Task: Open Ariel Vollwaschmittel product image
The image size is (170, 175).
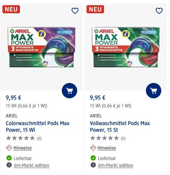Action: 126,47
